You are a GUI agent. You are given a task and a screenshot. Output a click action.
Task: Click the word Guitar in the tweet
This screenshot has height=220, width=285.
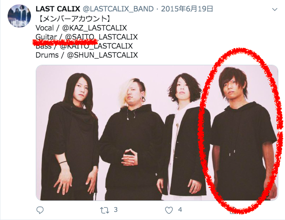pos(46,37)
